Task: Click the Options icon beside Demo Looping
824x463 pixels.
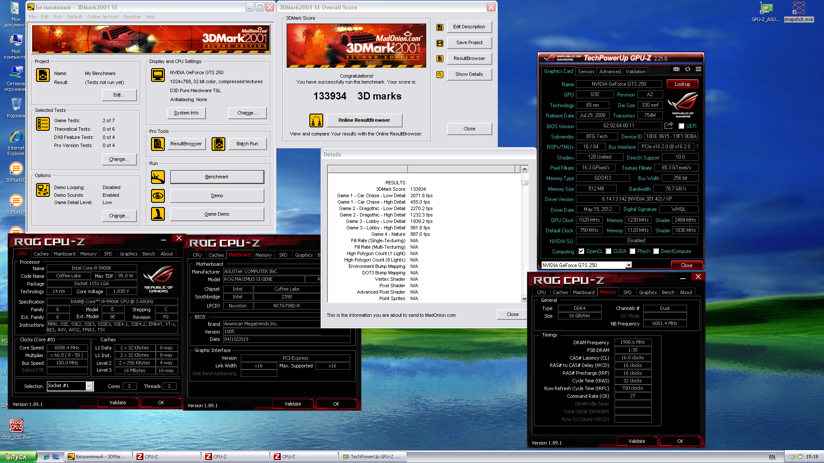Action: coord(42,189)
